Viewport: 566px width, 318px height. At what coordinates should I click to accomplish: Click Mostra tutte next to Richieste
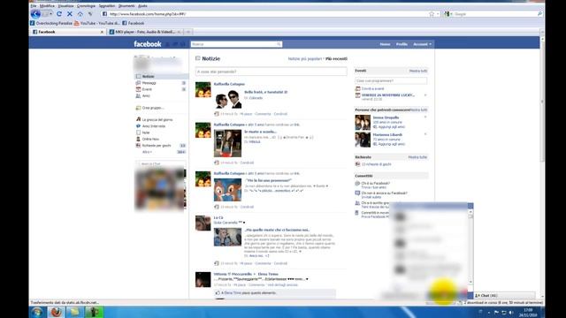click(417, 157)
